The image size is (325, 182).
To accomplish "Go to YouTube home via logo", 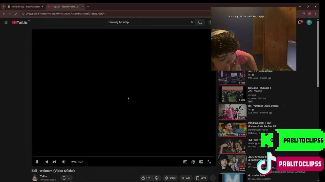I will [x=20, y=22].
